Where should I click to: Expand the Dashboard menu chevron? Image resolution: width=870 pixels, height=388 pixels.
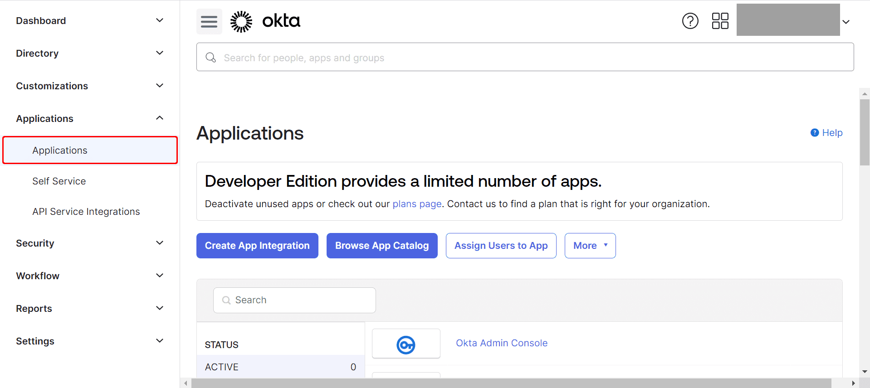160,20
